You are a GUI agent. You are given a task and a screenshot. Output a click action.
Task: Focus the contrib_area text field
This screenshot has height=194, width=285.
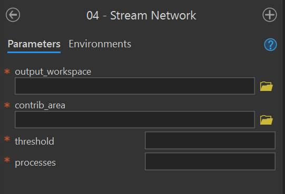135,119
